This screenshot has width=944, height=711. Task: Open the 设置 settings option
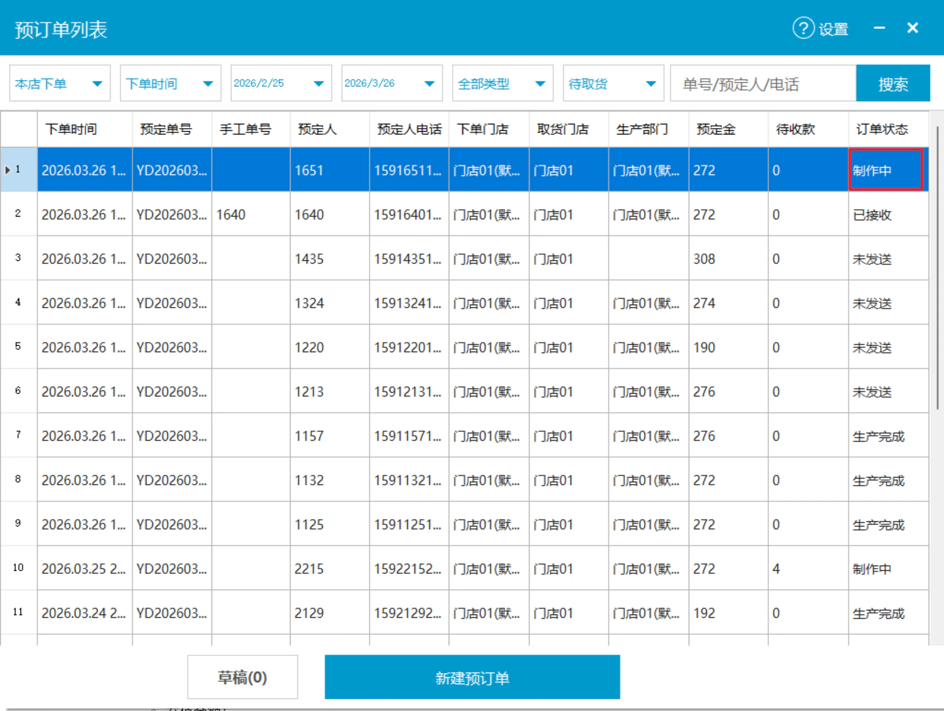(833, 29)
